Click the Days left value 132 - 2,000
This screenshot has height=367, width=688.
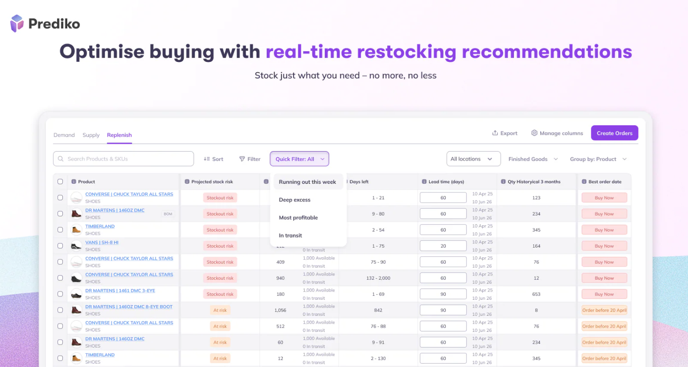pos(378,278)
